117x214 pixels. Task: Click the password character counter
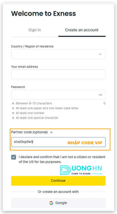pos(104,104)
